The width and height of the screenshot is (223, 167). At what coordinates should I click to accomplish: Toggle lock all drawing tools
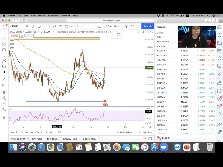pos(4,104)
